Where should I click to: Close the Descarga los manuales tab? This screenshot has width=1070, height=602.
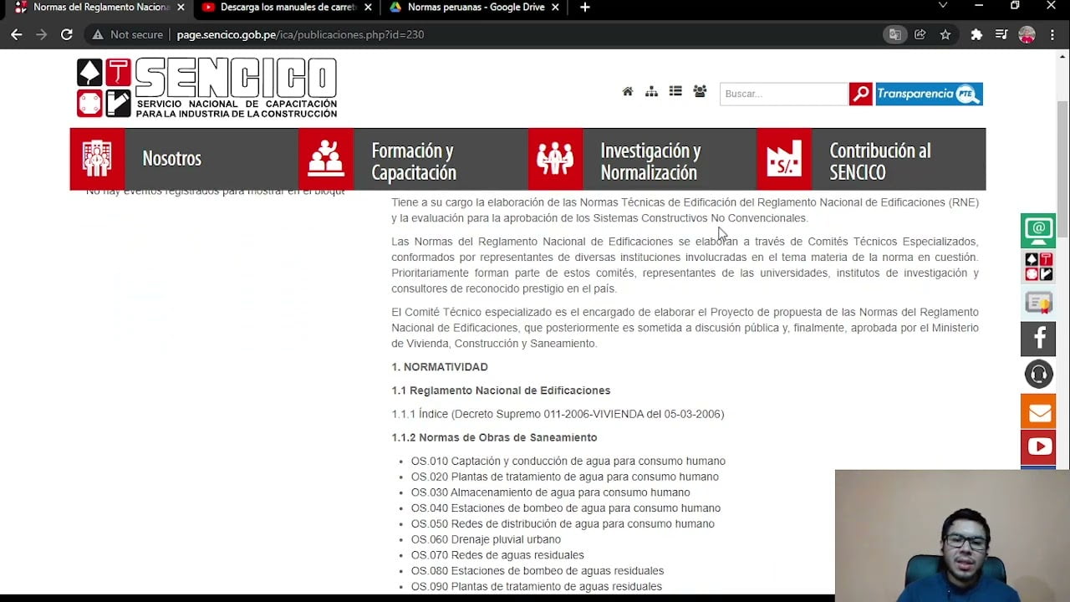(x=368, y=8)
